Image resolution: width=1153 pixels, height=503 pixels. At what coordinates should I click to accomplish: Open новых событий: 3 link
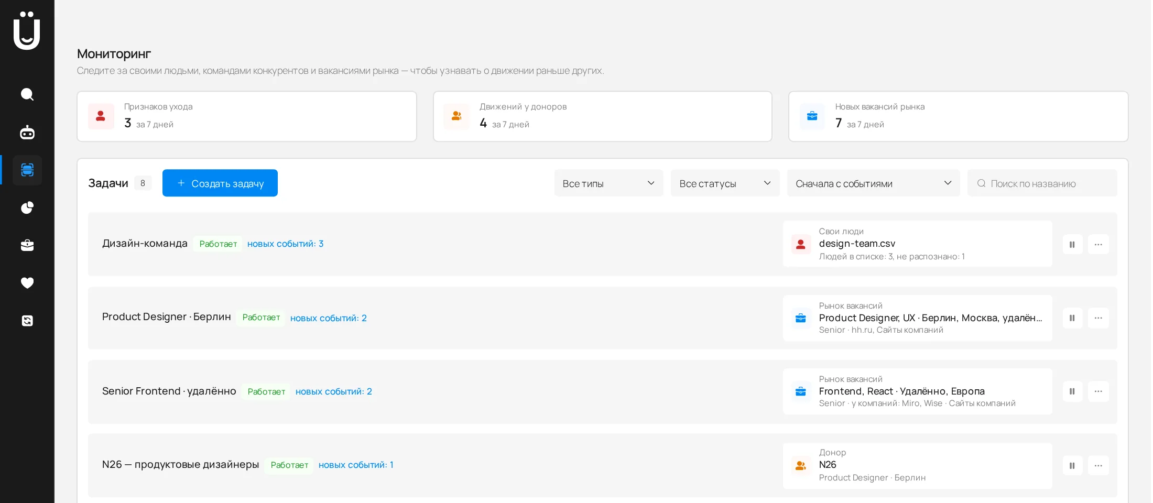click(285, 244)
